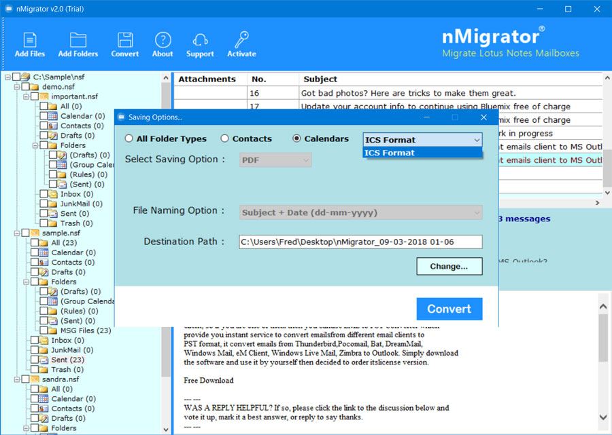Click the Contacts icon under sample.nsf
The width and height of the screenshot is (612, 435).
44,262
